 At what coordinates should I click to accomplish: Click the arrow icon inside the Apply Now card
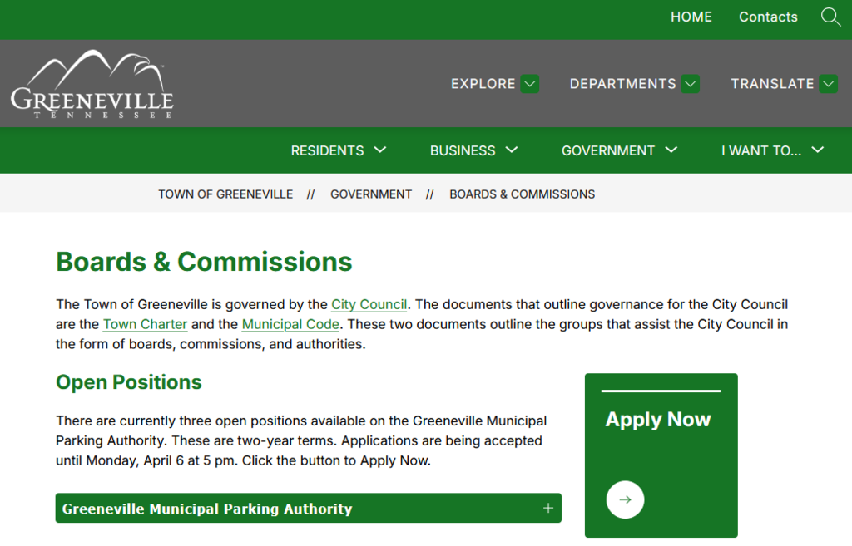point(625,499)
